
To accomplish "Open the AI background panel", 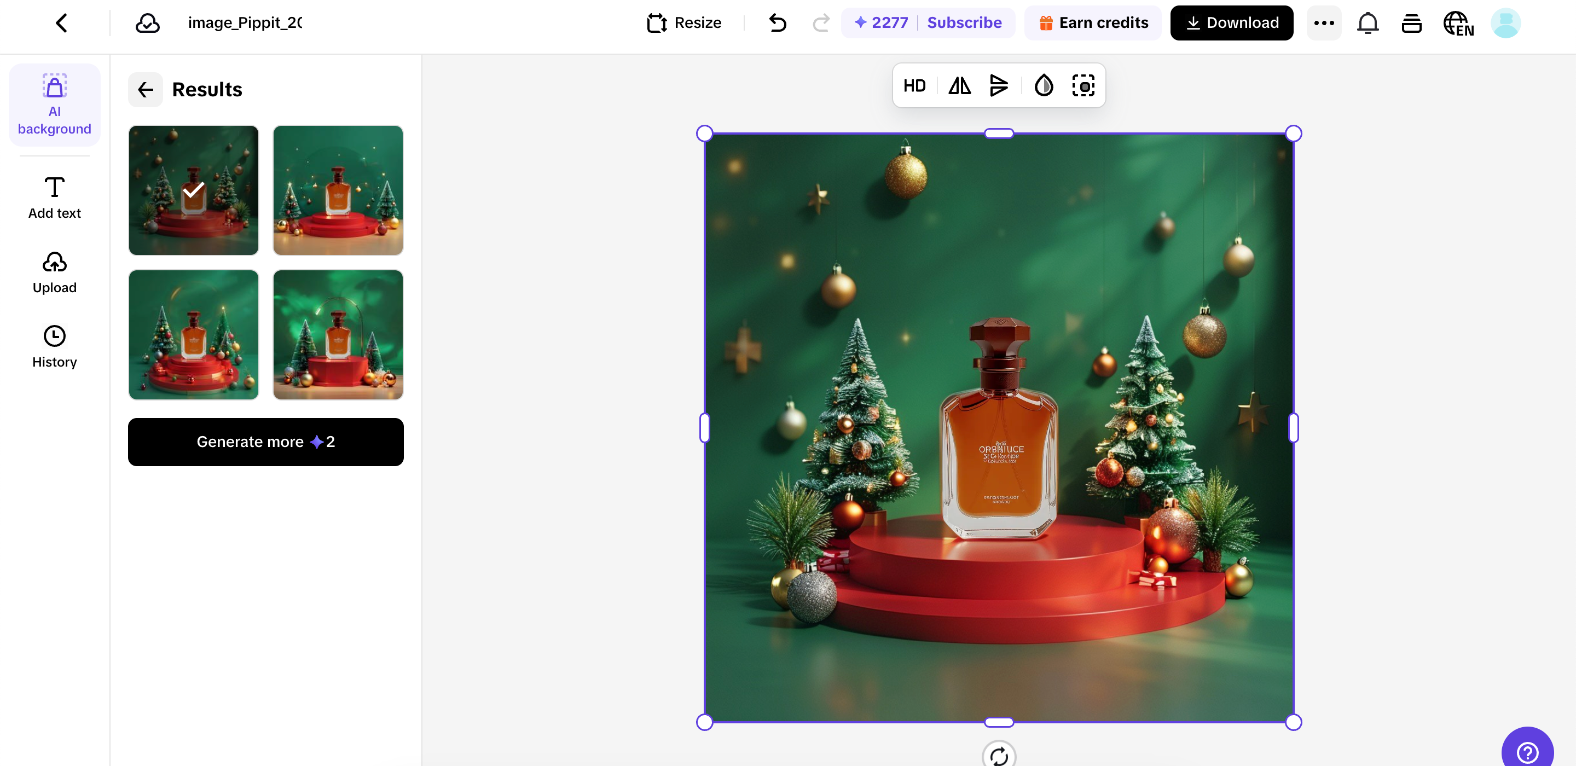I will 54,104.
